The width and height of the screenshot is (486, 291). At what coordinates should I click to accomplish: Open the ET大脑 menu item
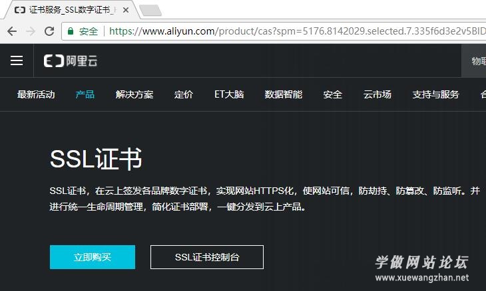coord(229,94)
